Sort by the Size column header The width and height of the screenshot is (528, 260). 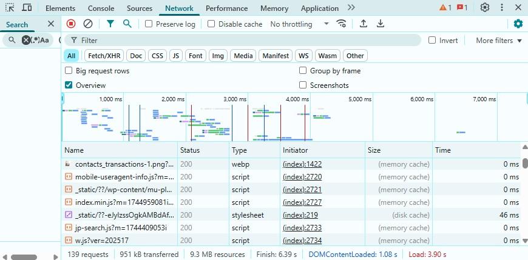coord(399,150)
